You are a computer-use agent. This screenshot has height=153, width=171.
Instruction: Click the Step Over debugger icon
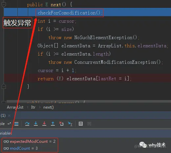point(27,124)
